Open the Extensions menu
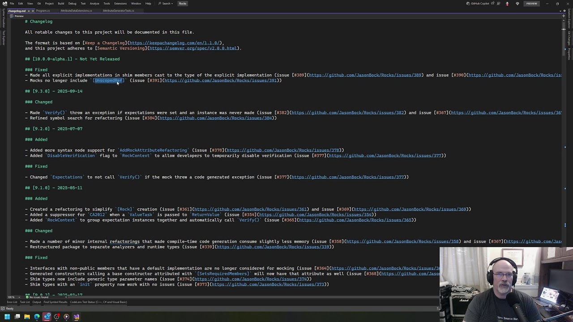This screenshot has width=573, height=322. pos(120,4)
